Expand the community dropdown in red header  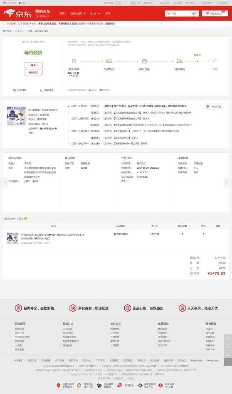[x=95, y=13]
